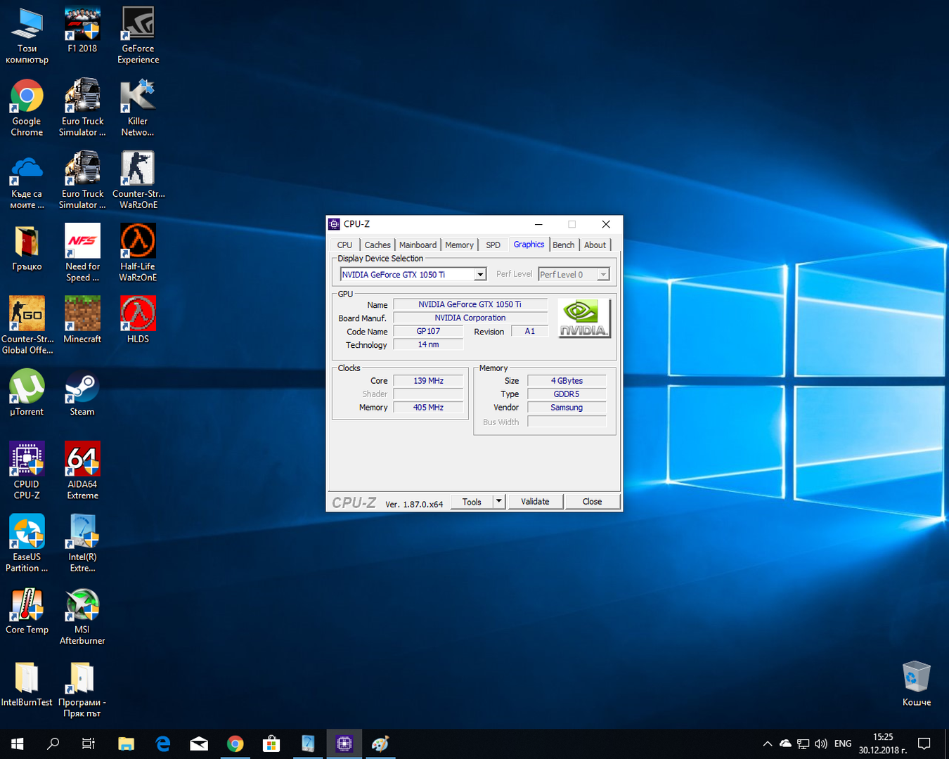
Task: Switch to the Bench tab
Action: tap(563, 245)
